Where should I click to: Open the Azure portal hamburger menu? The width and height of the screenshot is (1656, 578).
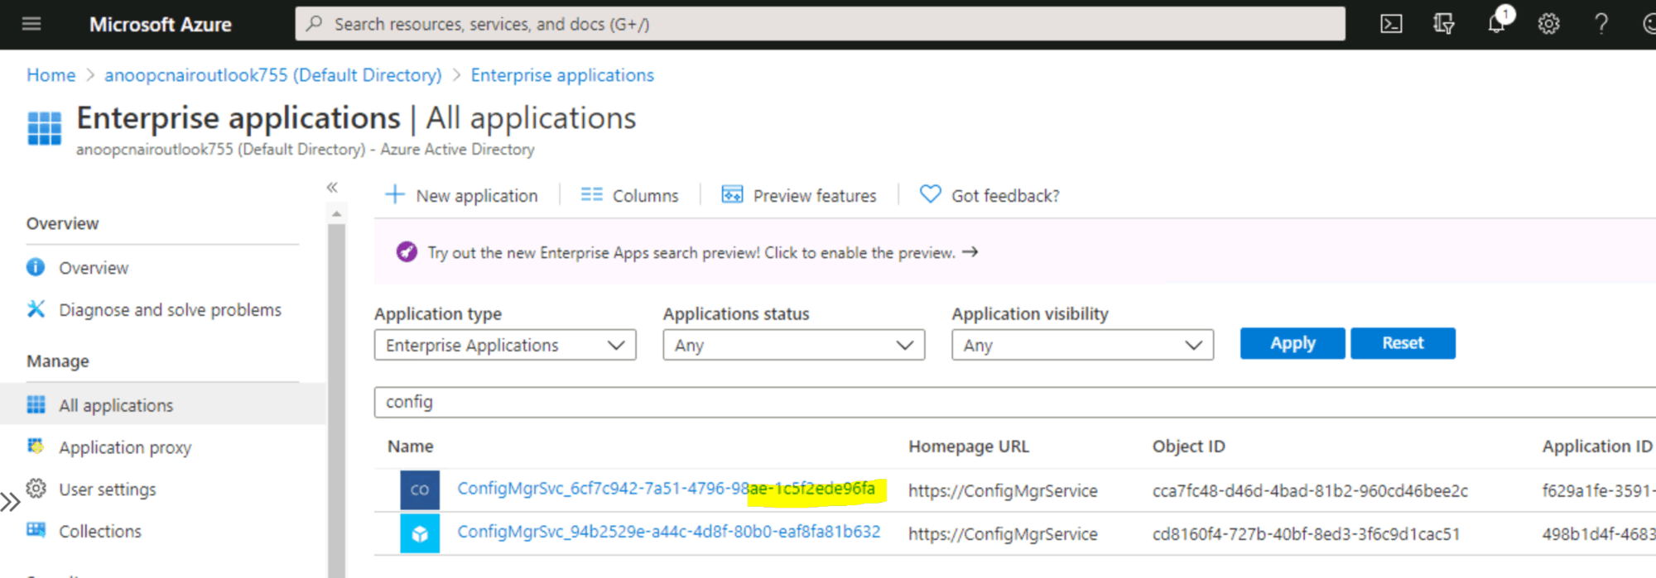[x=31, y=24]
